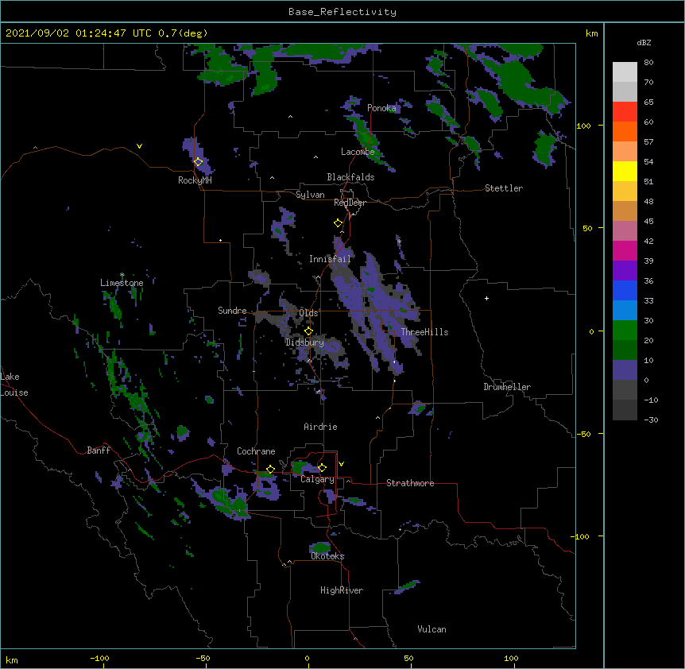
Task: Click the 50 tick on the right axis
Action: point(587,228)
